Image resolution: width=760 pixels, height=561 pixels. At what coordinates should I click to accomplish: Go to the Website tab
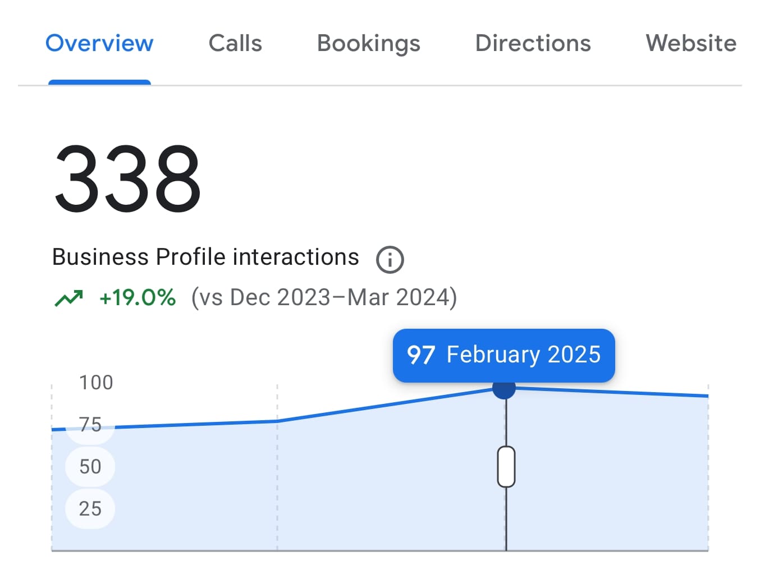(x=691, y=43)
